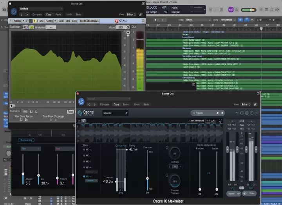This screenshot has height=205, width=282.
Task: Open Snap Smart dropdown in Logic
Action: [198, 20]
